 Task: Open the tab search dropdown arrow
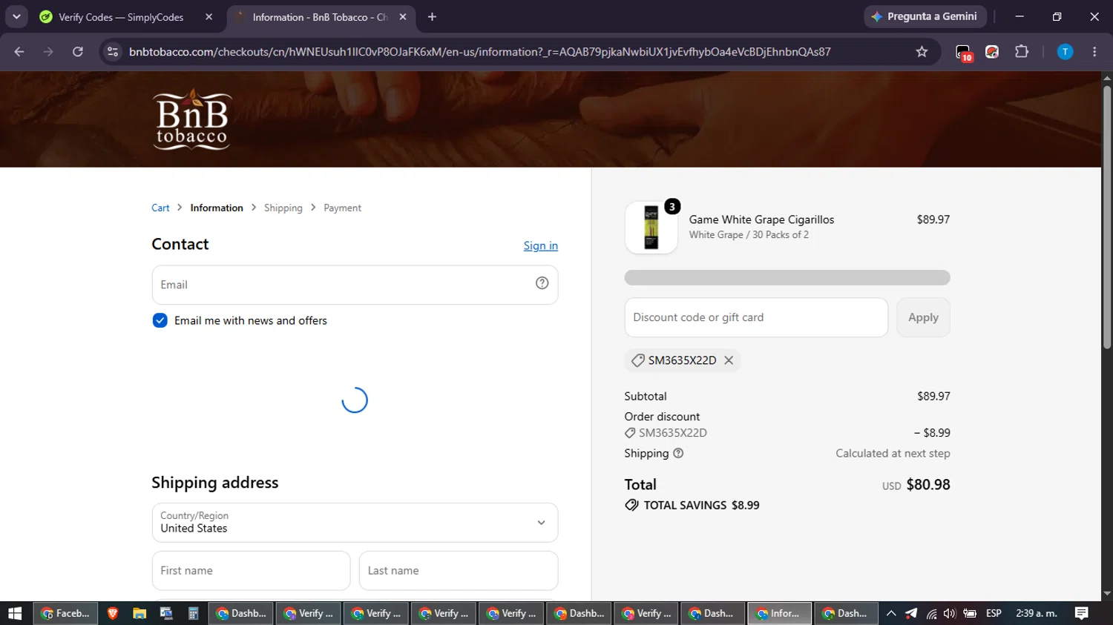point(16,16)
